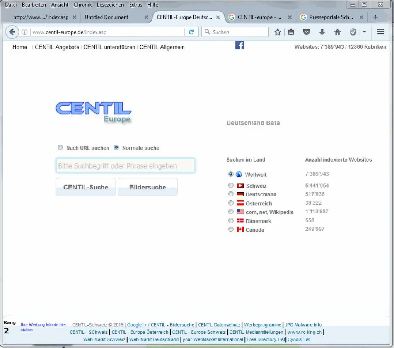Click the browser back arrow button
This screenshot has width=394, height=348.
tap(12, 32)
